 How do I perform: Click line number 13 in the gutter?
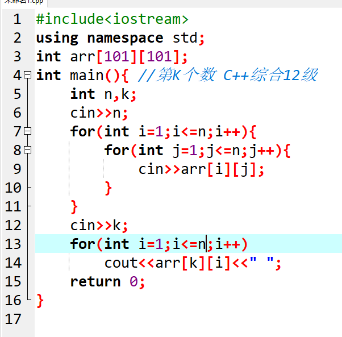15,244
